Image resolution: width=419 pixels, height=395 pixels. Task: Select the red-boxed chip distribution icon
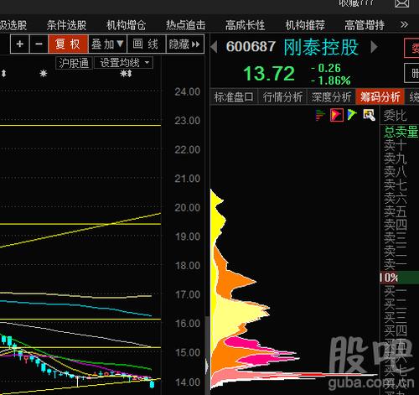(337, 115)
